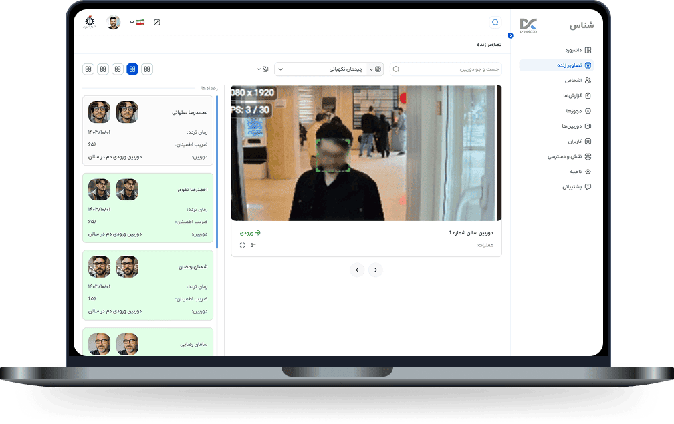The height and width of the screenshot is (424, 674).
Task: Toggle the active blue grid layout button
Action: [132, 69]
